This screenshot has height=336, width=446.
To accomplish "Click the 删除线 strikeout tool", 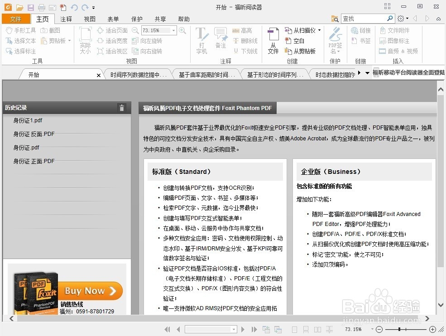I will (x=245, y=41).
